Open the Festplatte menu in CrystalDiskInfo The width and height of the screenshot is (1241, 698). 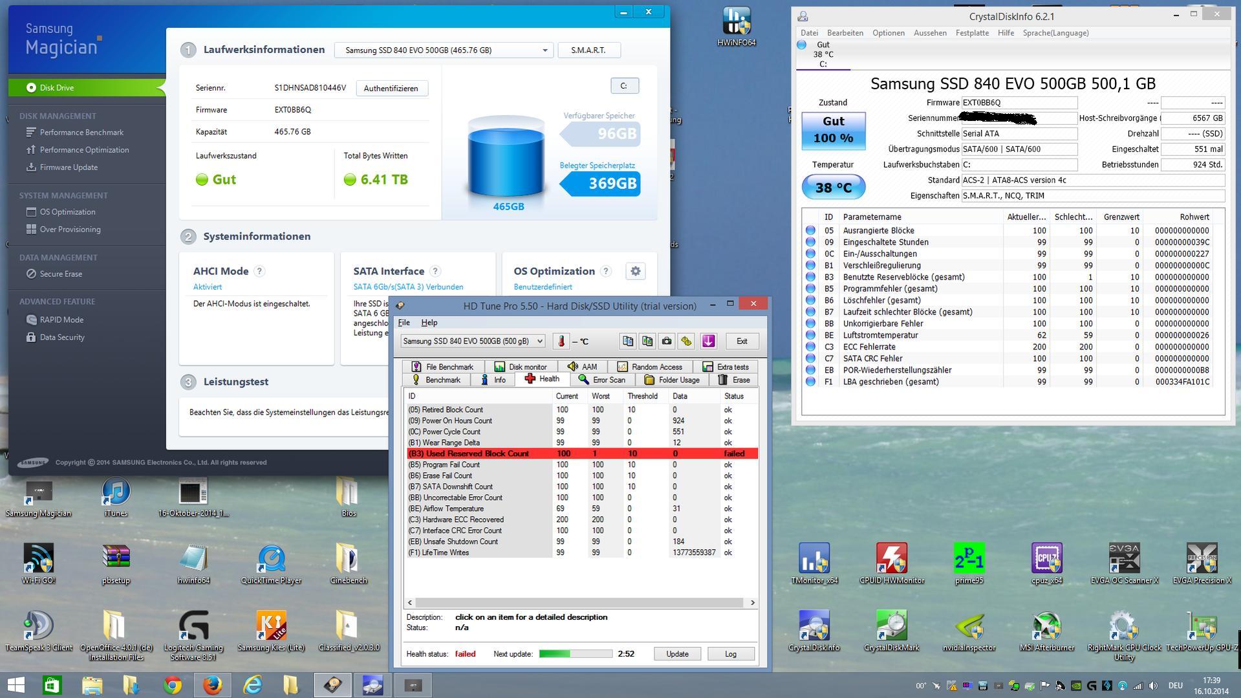point(972,33)
